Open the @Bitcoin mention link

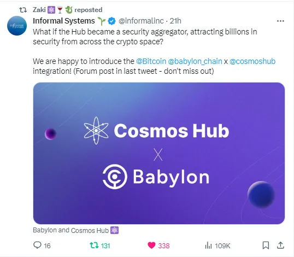click(151, 61)
